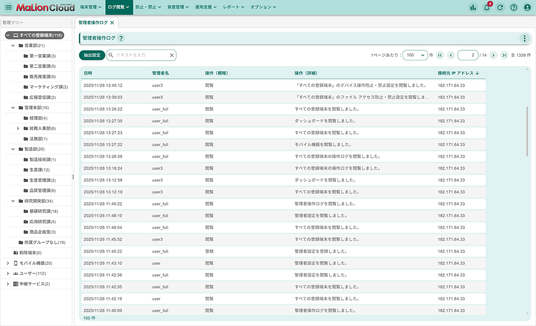Expand the モバイル機器 node
536x326 pixels.
[8, 263]
